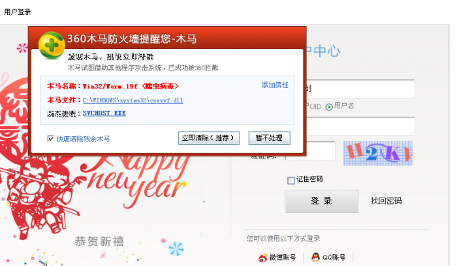Click the captcha code input field

click(310, 151)
